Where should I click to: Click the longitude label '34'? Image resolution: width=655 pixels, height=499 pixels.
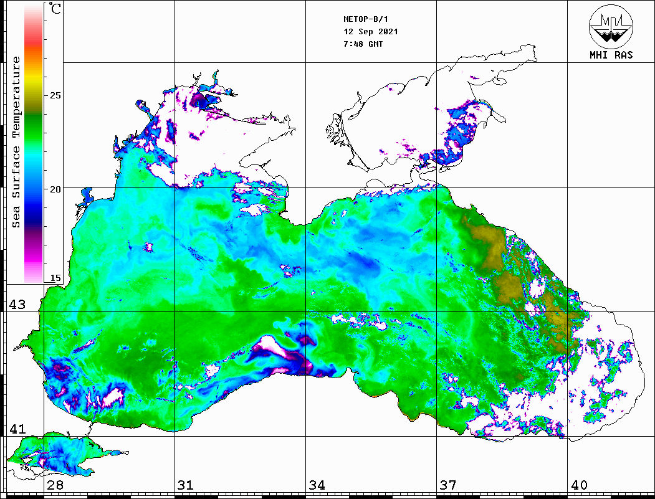click(x=317, y=485)
